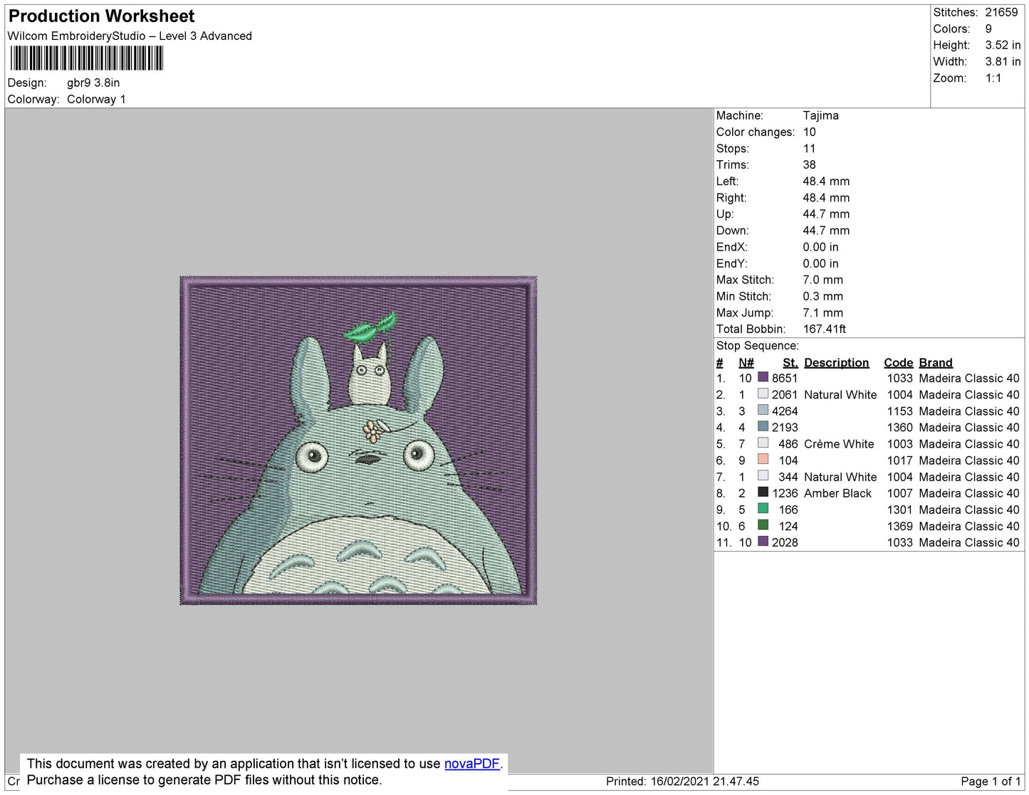Click the Page 1 of 1 indicator
Image resolution: width=1029 pixels, height=795 pixels.
991,781
